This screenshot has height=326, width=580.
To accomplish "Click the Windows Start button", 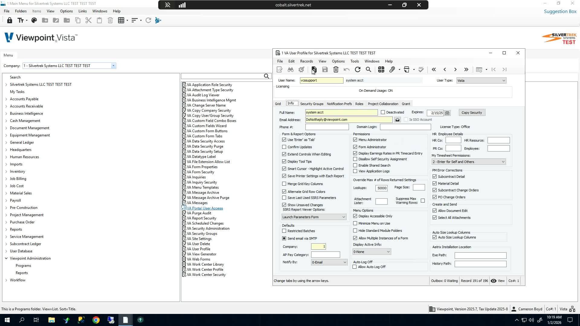I will (7, 320).
